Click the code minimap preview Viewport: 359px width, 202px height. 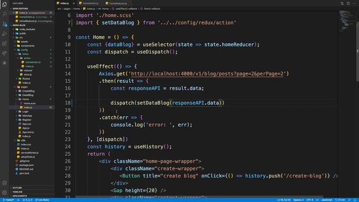point(347,21)
